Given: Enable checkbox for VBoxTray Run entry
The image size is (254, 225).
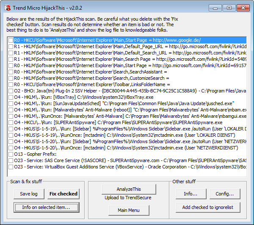Looking at the screenshot, I should click(x=11, y=97).
